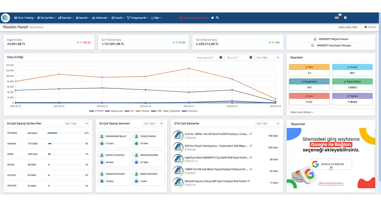Image resolution: width=381 pixels, height=207 pixels.
Task: Click the flag notification icon in navbar
Action: [x=337, y=18]
